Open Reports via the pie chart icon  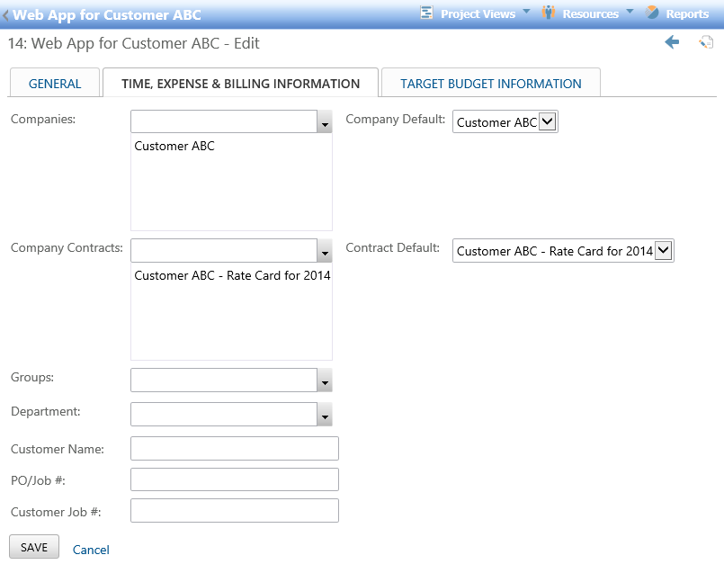(x=652, y=13)
